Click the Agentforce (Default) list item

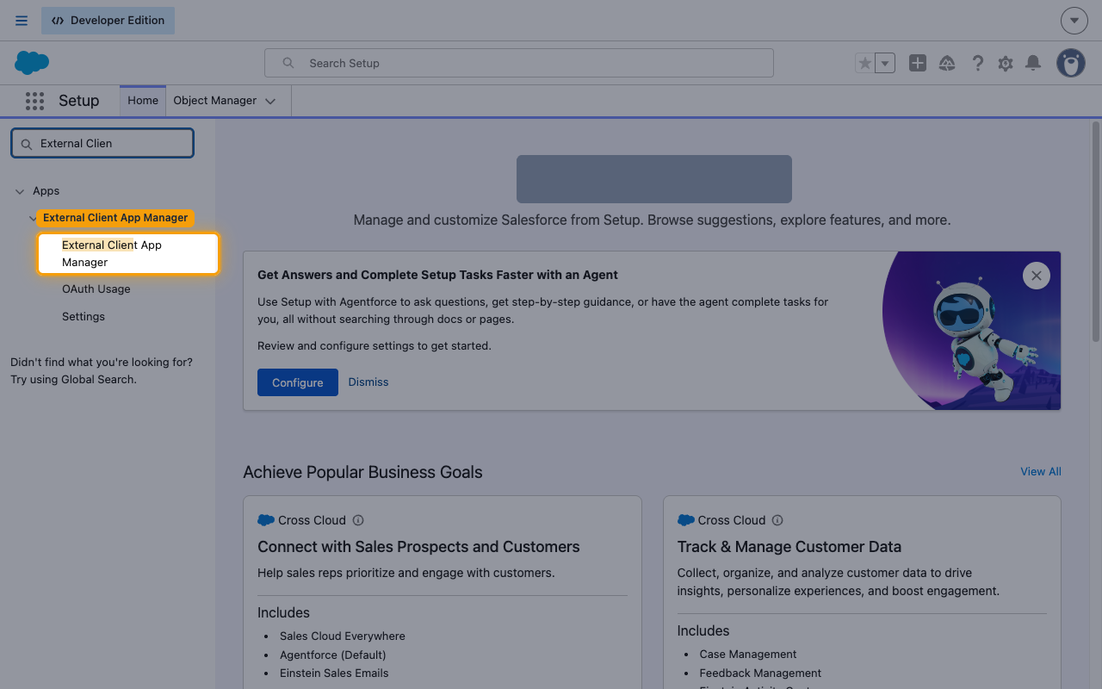[x=333, y=655]
